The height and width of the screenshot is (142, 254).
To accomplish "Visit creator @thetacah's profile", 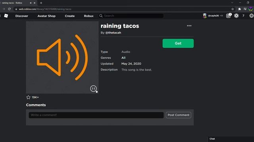I will [113, 33].
